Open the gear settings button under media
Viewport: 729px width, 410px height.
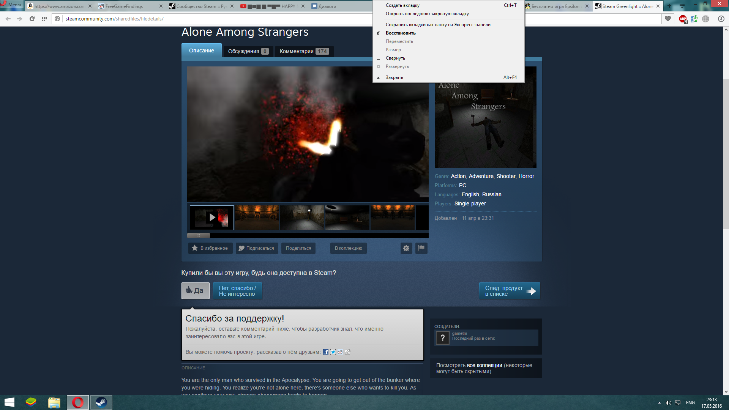(x=406, y=248)
